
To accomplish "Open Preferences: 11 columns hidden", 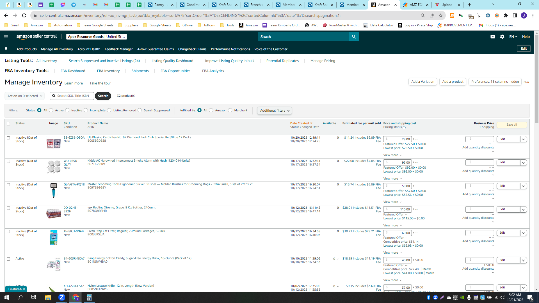I will pyautogui.click(x=495, y=82).
